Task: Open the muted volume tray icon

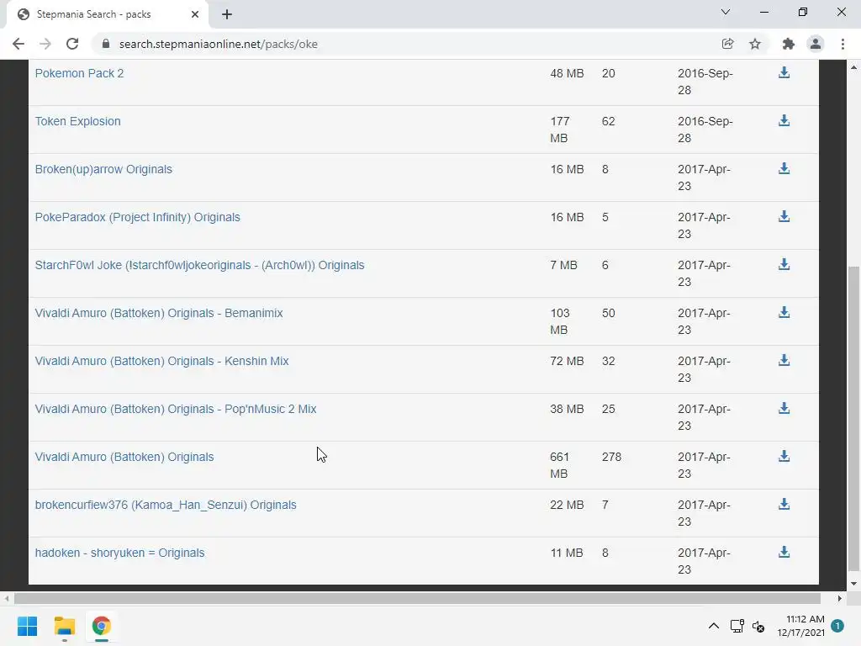Action: (758, 626)
